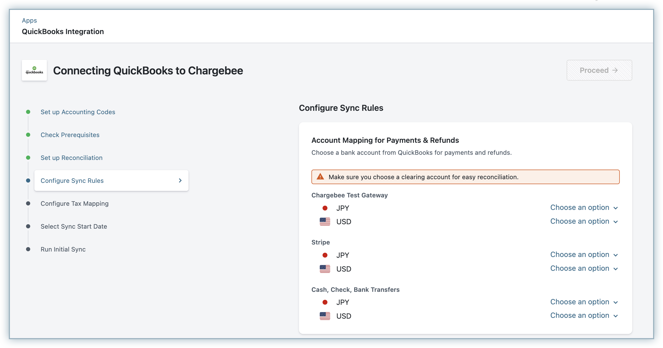Click the QuickBooks Integration page title
This screenshot has height=348, width=663.
[63, 31]
